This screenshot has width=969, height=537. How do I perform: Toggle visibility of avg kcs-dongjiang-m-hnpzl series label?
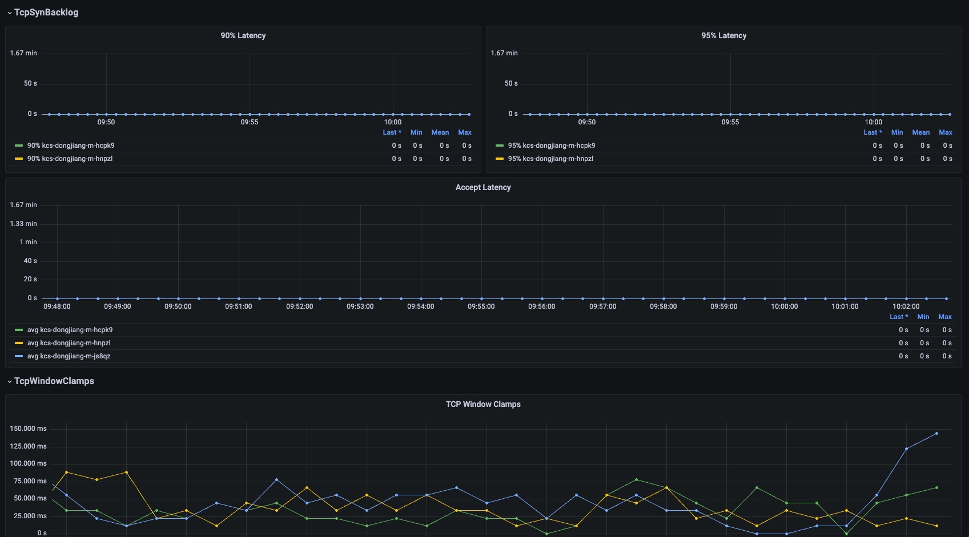coord(69,343)
